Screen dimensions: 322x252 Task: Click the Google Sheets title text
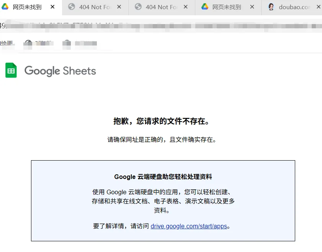(60, 70)
